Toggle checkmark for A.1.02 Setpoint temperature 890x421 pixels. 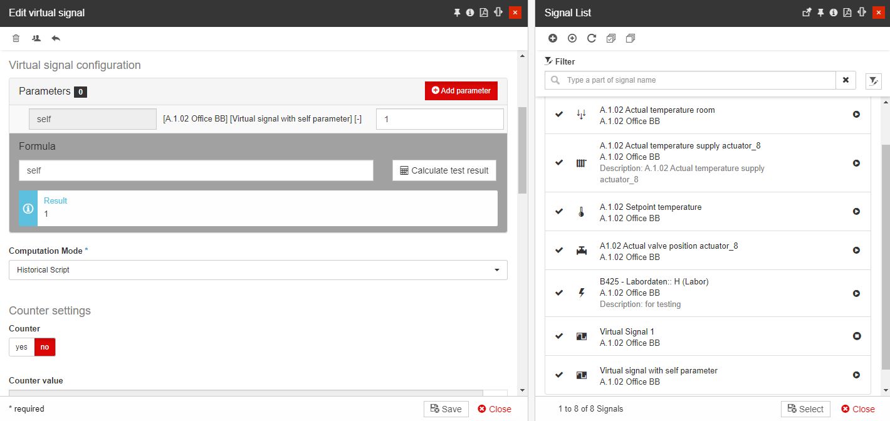coord(559,212)
